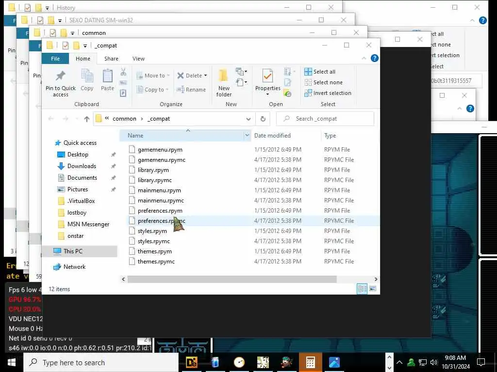Click the network tray icon
The width and height of the screenshot is (497, 372).
click(x=423, y=362)
